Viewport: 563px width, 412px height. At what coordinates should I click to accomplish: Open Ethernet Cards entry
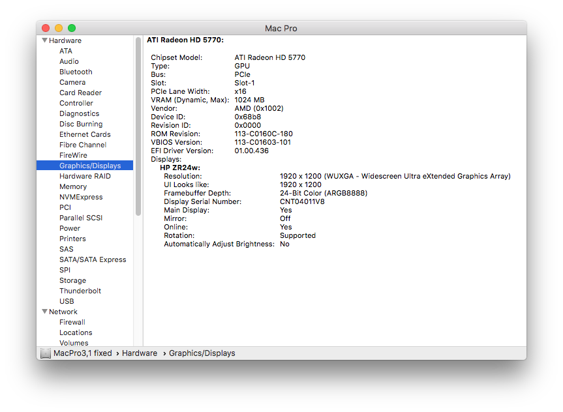pyautogui.click(x=85, y=134)
